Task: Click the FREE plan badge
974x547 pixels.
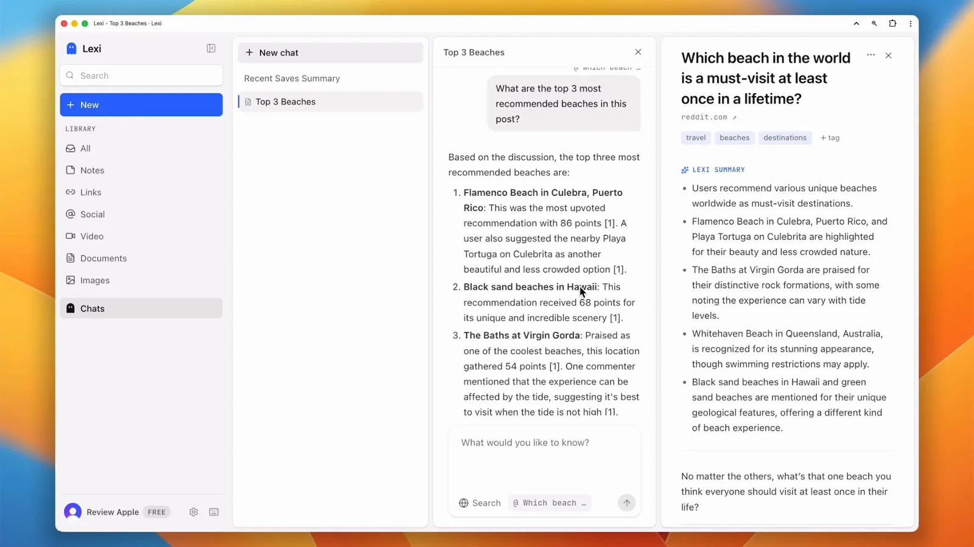Action: pyautogui.click(x=156, y=512)
